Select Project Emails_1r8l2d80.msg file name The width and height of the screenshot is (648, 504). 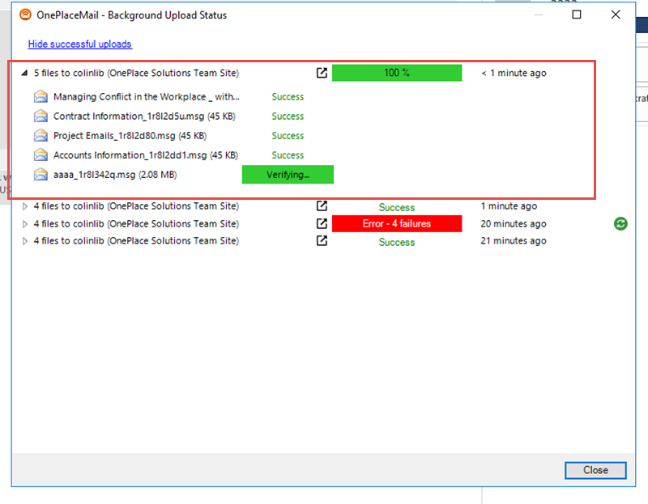point(130,136)
